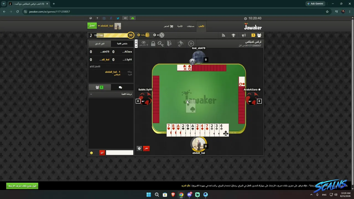Play the 7 of hearts card
The height and width of the screenshot is (199, 354).
[169, 130]
